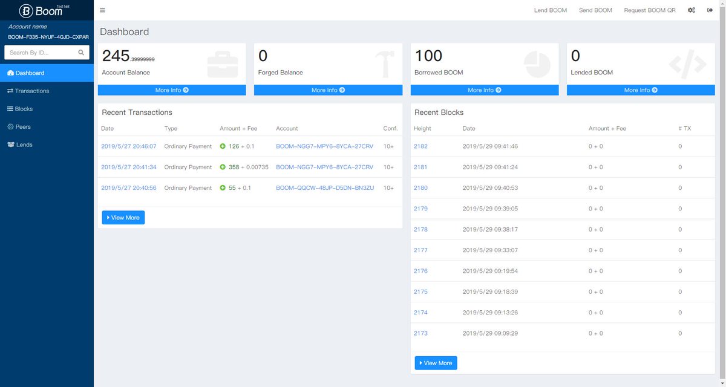Open account BOOM-NGG7 in the 126 row

(324, 146)
